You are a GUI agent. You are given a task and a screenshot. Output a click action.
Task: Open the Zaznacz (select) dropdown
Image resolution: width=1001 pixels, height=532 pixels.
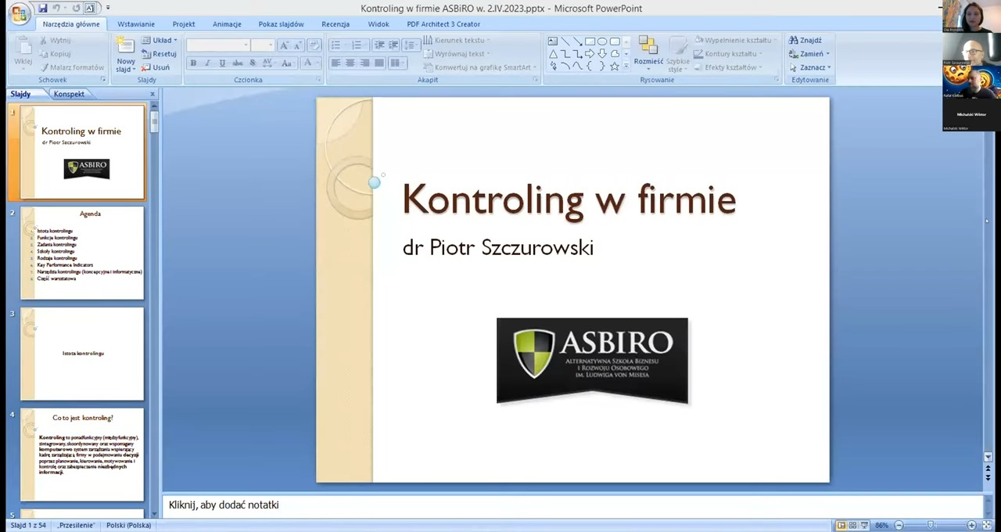(x=810, y=67)
